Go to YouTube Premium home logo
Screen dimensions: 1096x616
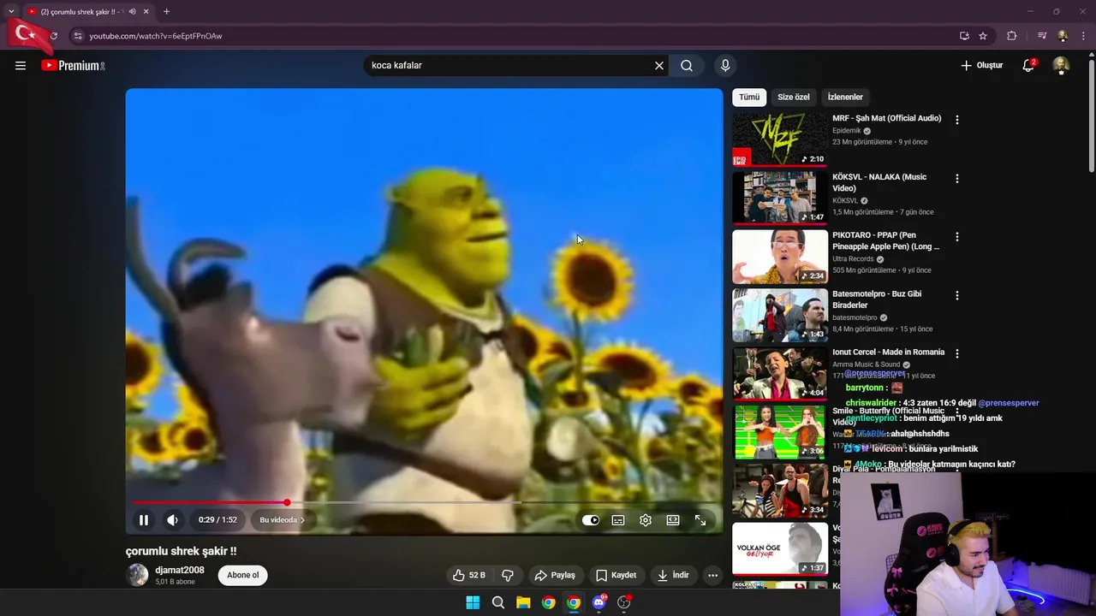point(73,65)
